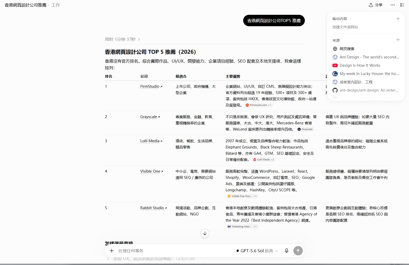Click 创建文件或网站 text
The height and width of the screenshot is (265, 409).
345,27
